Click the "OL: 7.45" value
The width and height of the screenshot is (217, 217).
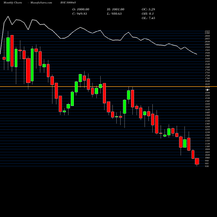coord(148,18)
